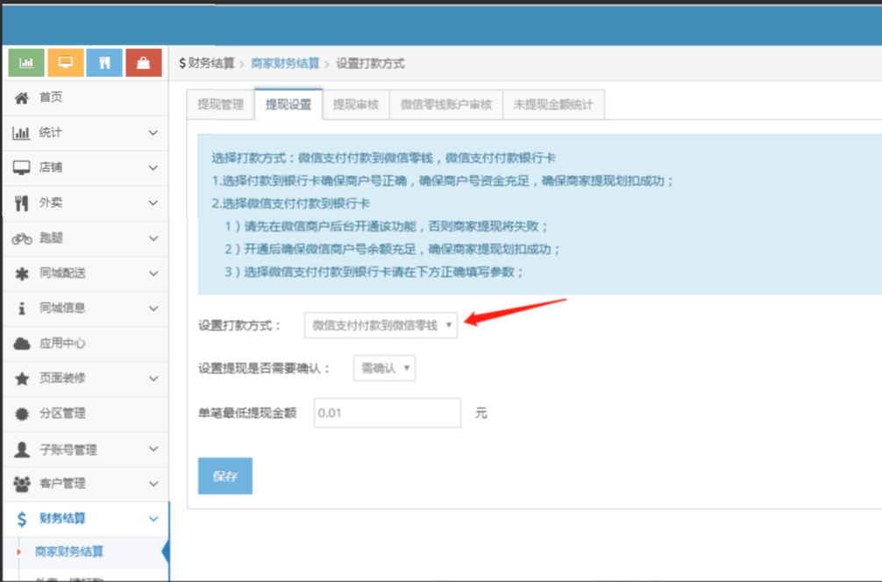Click the orange monitor icon button
This screenshot has width=882, height=582.
pyautogui.click(x=66, y=63)
